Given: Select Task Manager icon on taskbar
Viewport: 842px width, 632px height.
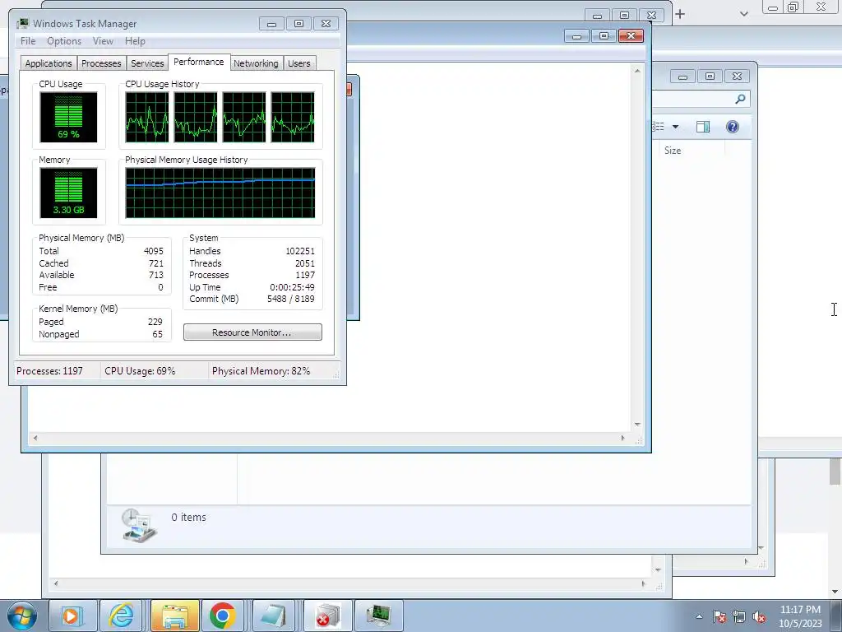Looking at the screenshot, I should point(378,616).
